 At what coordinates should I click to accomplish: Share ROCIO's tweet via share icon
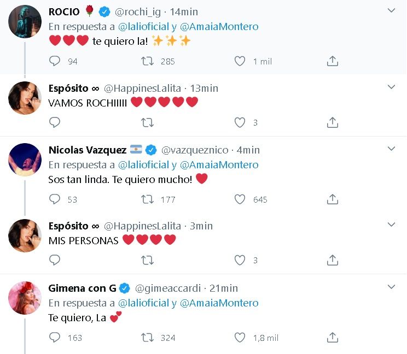pos(332,61)
